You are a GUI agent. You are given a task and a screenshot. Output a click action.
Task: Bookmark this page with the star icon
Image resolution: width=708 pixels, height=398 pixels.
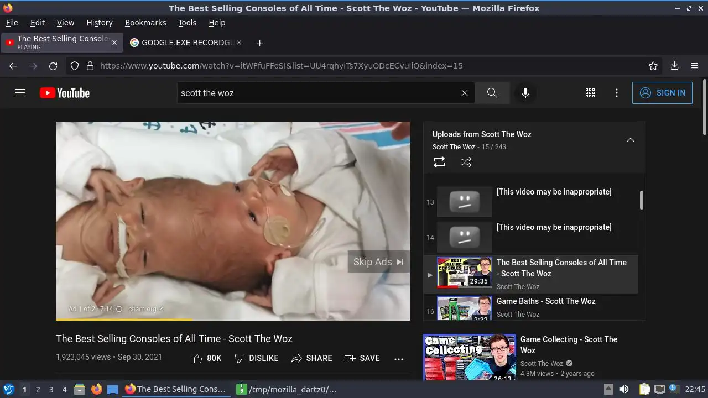653,66
